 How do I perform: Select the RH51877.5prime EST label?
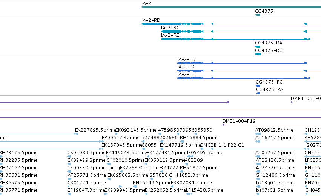click(199, 168)
